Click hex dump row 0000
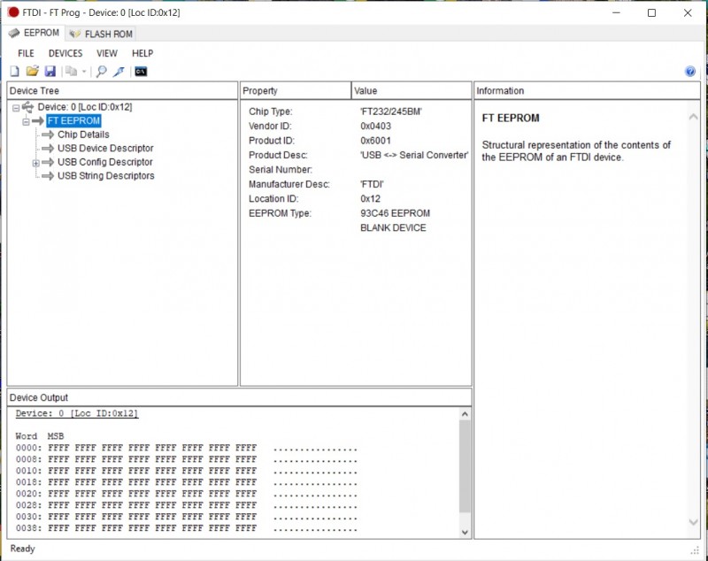Screen dimensions: 708x561 pos(186,448)
